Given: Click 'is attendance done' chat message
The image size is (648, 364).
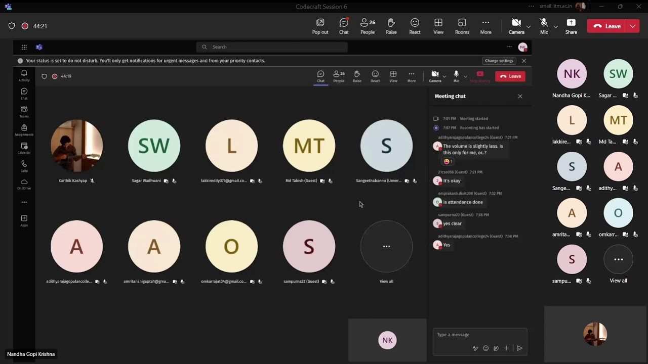Looking at the screenshot, I should [463, 202].
